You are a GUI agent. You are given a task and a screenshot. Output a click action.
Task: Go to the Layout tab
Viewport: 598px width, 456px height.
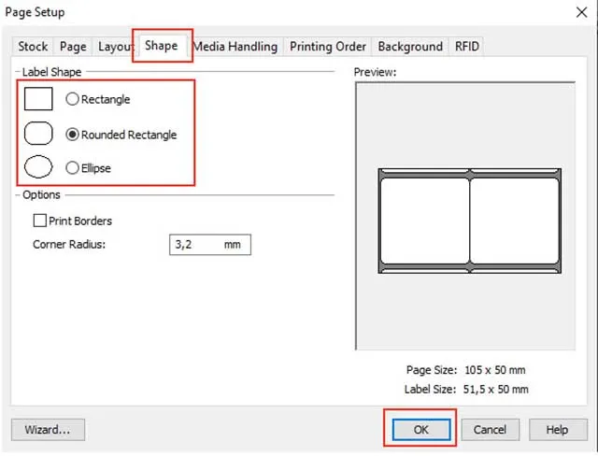(x=116, y=46)
